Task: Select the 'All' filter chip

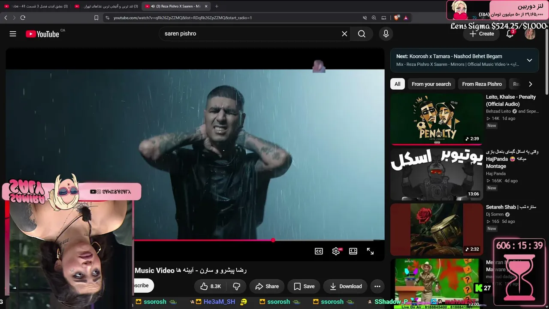Action: pos(398,84)
